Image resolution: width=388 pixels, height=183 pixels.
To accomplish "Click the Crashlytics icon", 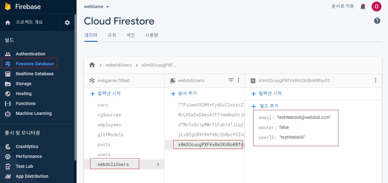I will pos(8,146).
